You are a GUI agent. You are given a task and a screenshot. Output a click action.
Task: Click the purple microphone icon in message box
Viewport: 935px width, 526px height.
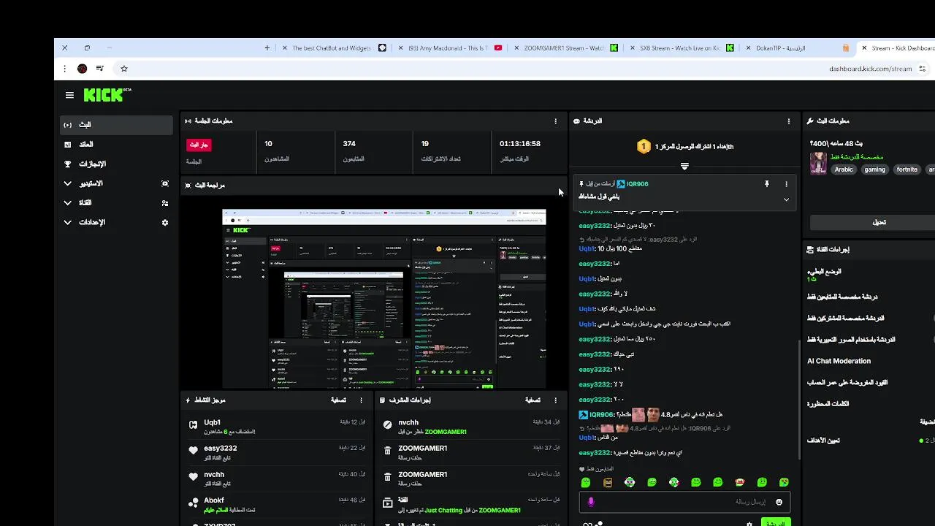point(591,502)
